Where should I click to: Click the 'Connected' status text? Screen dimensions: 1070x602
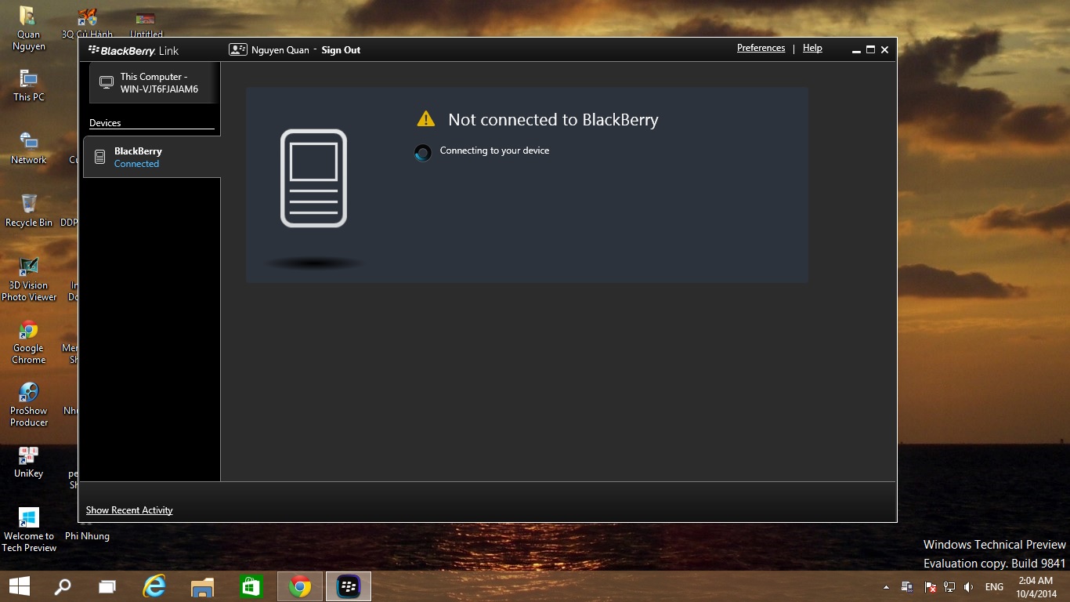coord(136,164)
